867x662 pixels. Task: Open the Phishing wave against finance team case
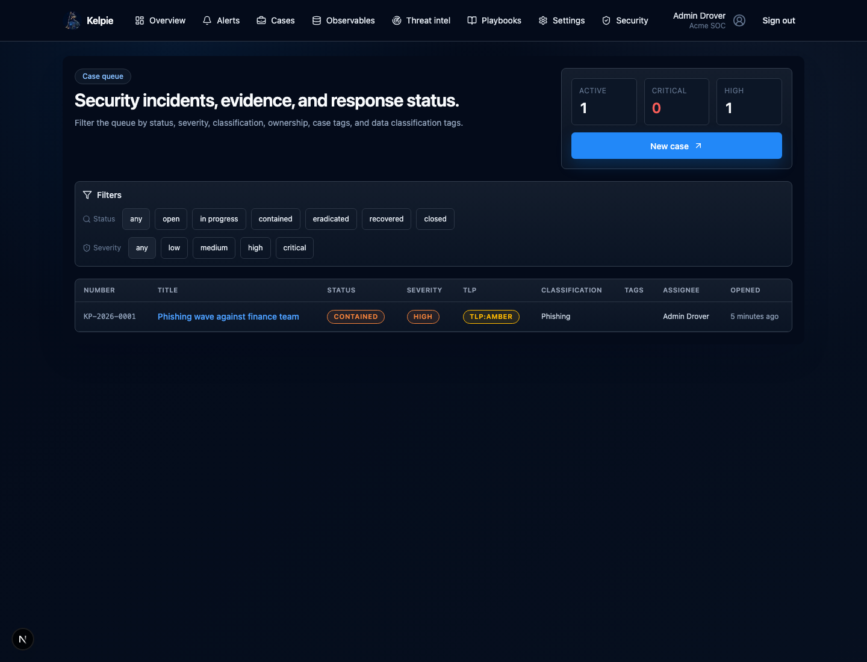228,317
